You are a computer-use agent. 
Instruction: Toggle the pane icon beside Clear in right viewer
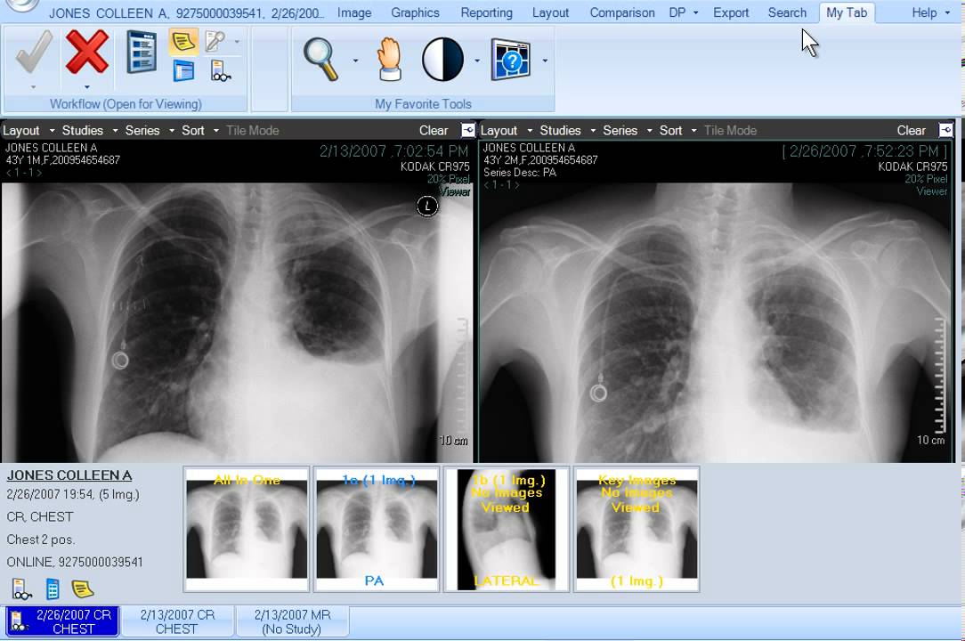[x=946, y=130]
